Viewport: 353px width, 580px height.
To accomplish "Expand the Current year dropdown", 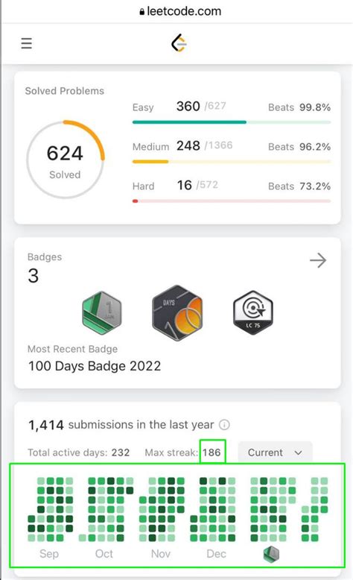I will click(275, 453).
